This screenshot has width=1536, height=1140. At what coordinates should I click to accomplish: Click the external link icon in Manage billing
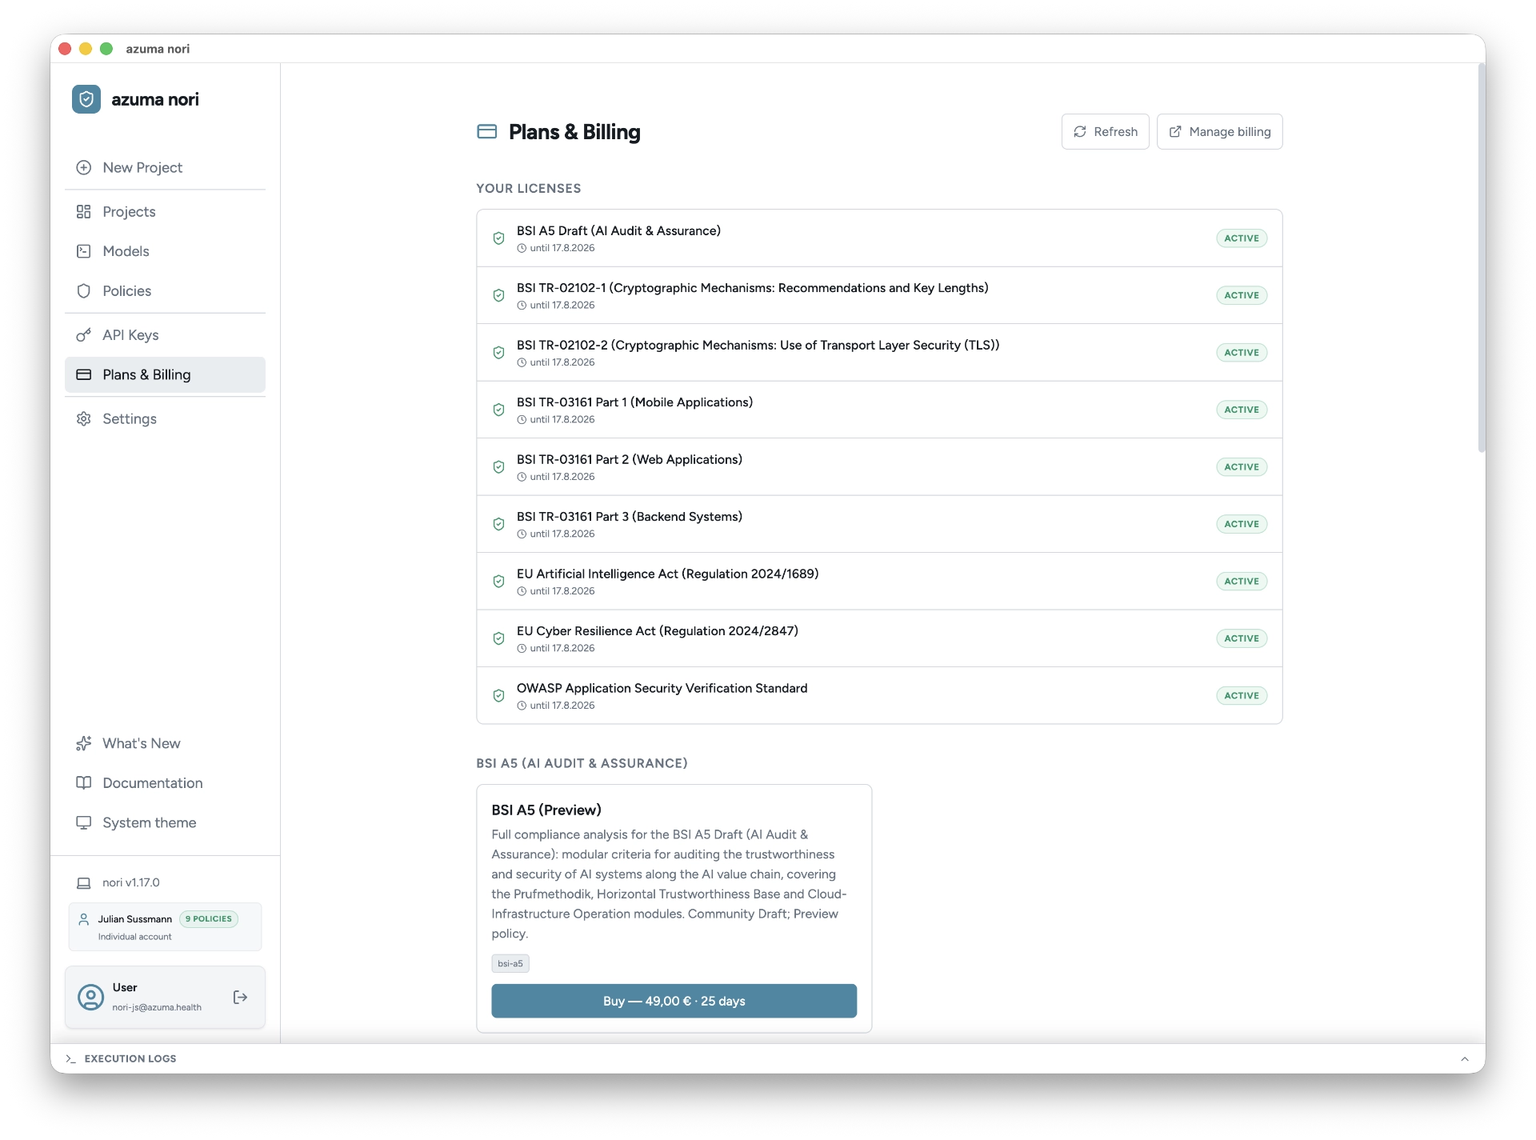coord(1175,132)
